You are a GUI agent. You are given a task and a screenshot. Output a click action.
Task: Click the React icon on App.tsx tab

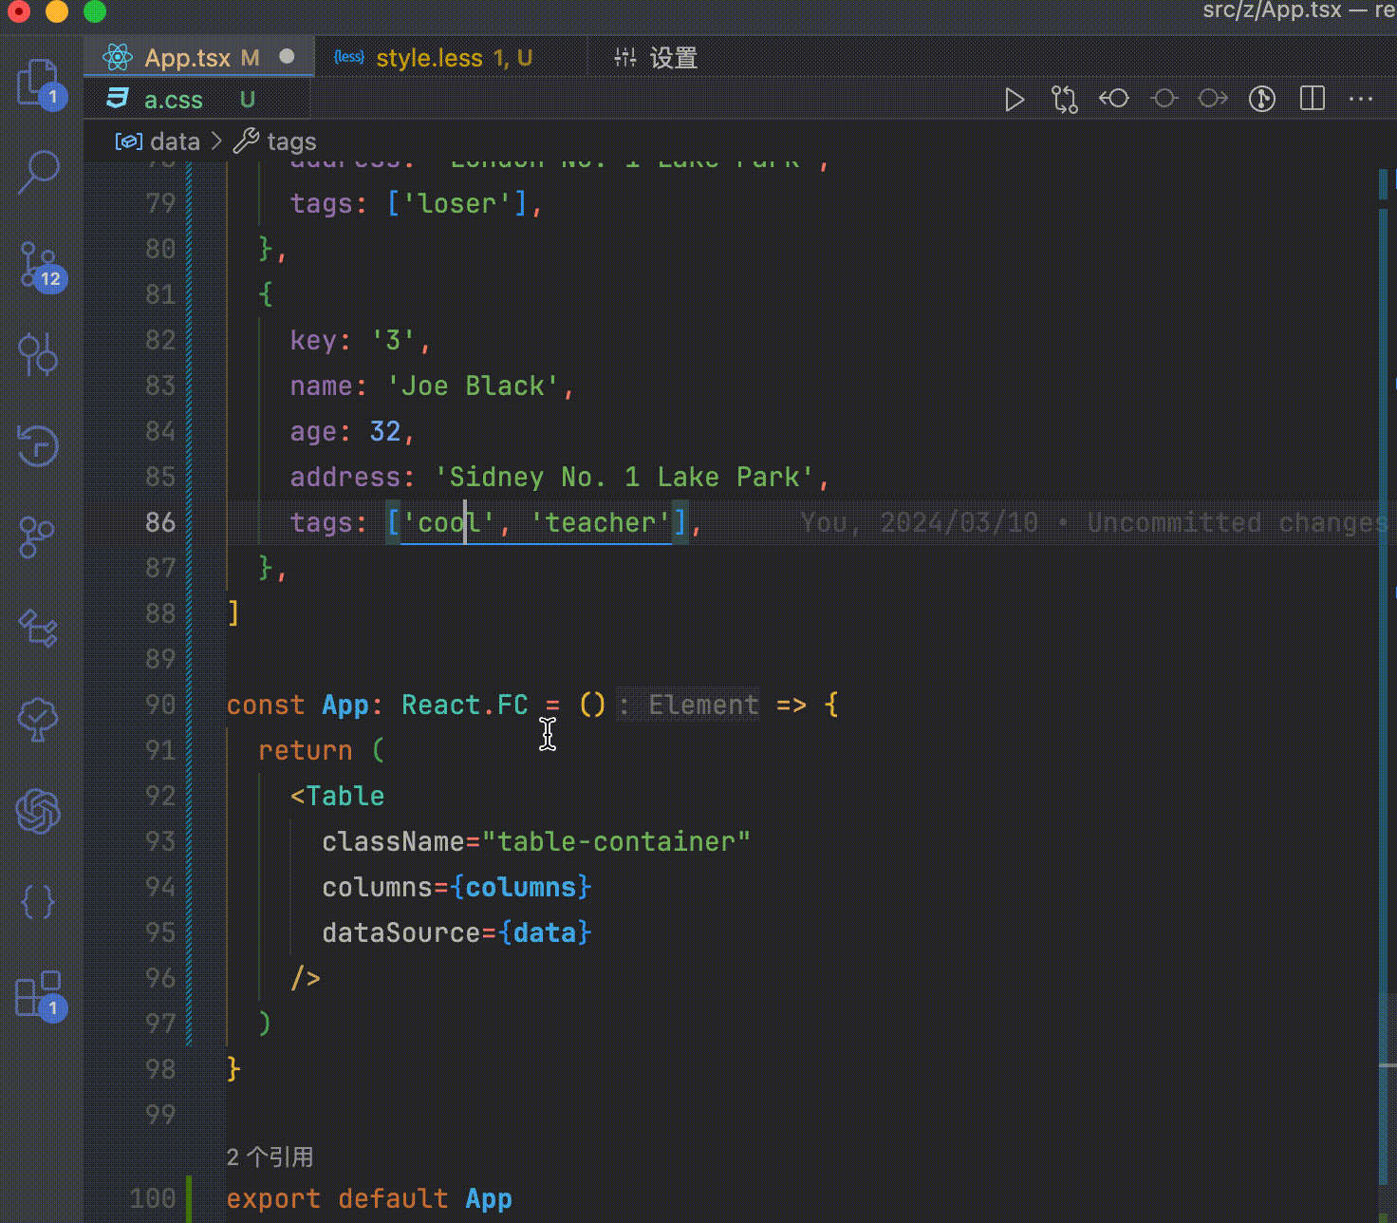click(x=118, y=58)
